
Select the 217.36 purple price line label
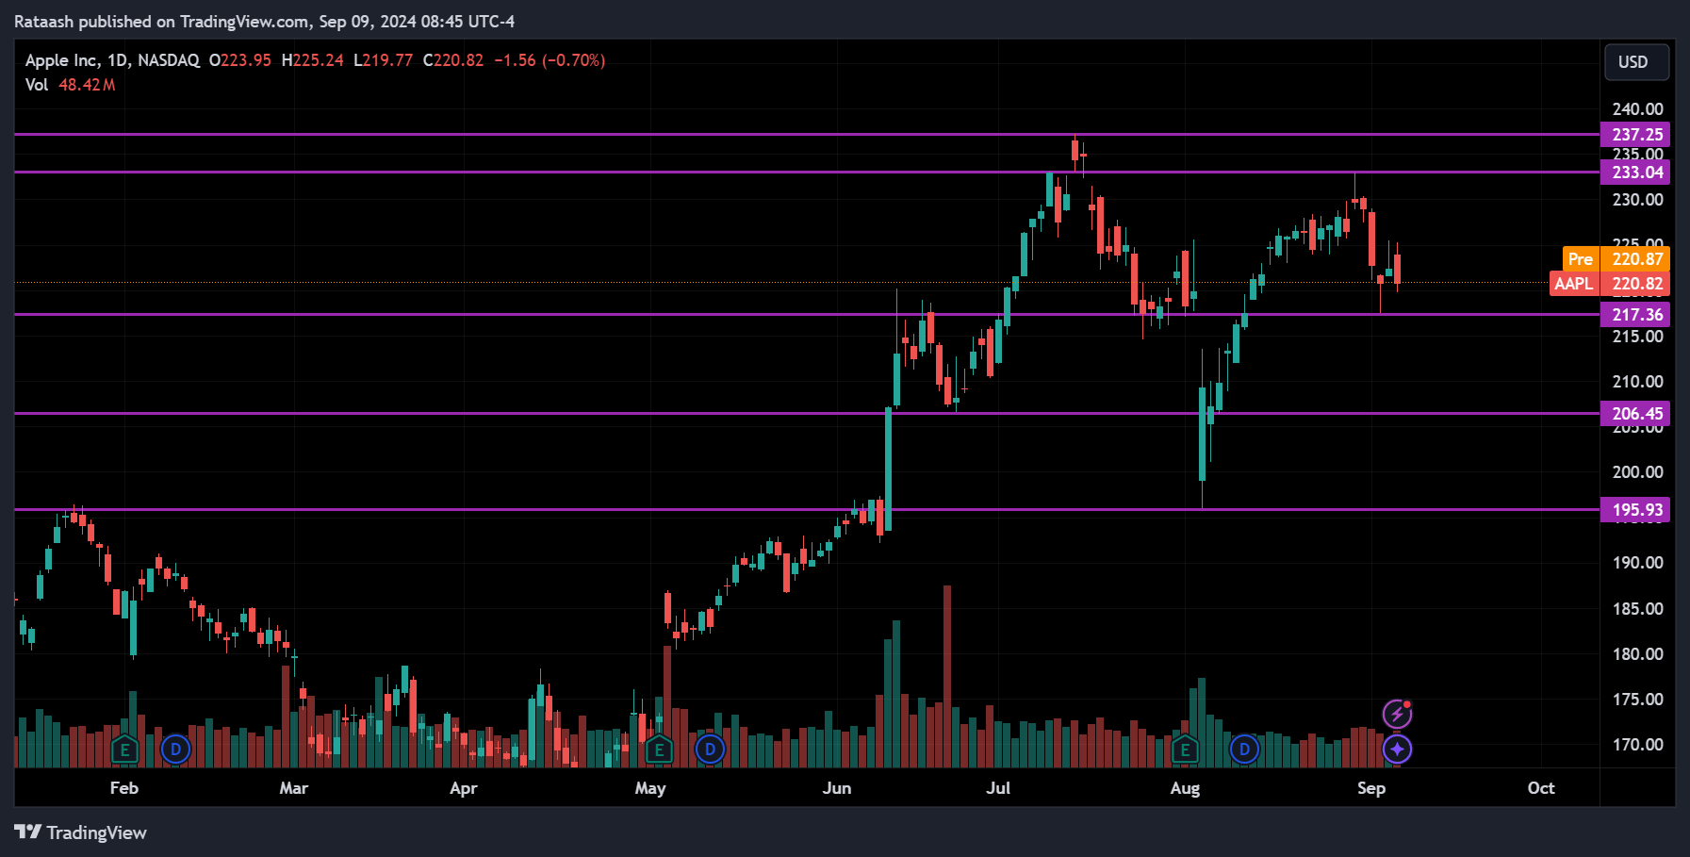(x=1635, y=315)
